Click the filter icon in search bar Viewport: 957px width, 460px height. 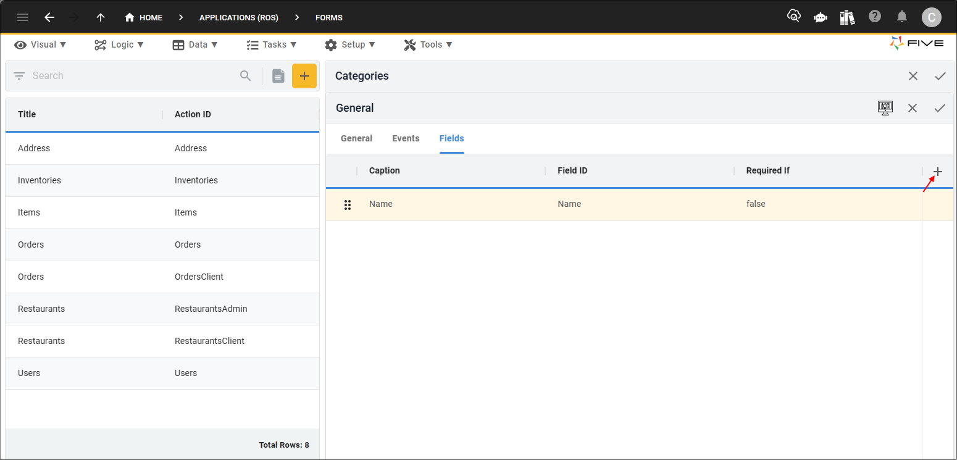click(x=19, y=76)
